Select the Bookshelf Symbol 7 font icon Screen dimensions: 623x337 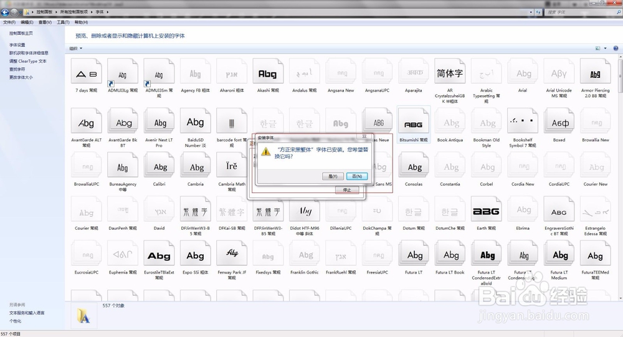click(x=523, y=121)
